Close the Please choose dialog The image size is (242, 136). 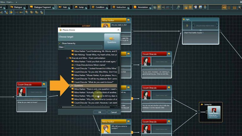pyautogui.click(x=118, y=30)
